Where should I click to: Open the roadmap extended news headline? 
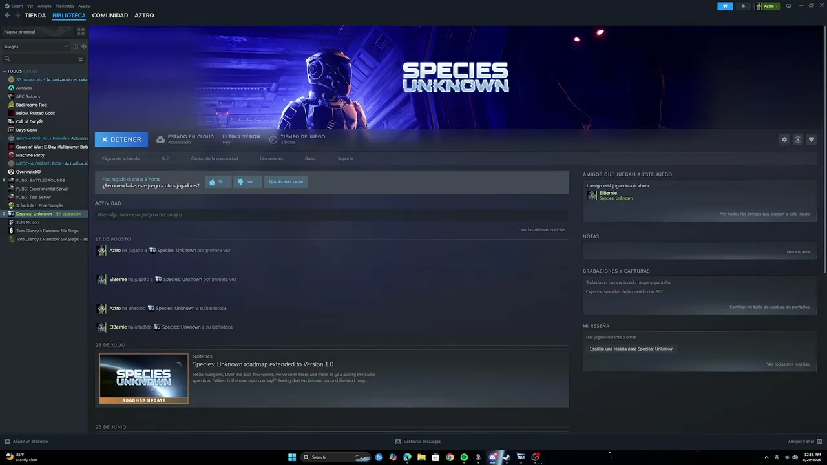[x=263, y=364]
